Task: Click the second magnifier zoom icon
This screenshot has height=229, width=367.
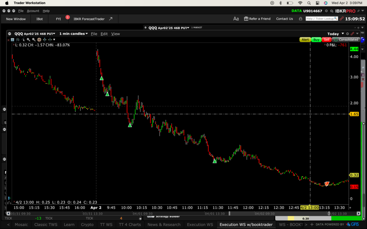Action: 34,40
